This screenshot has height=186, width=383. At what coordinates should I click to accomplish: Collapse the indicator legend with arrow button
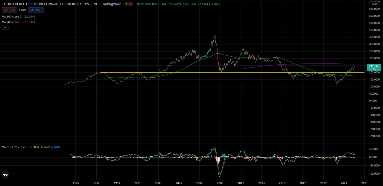click(x=5, y=28)
